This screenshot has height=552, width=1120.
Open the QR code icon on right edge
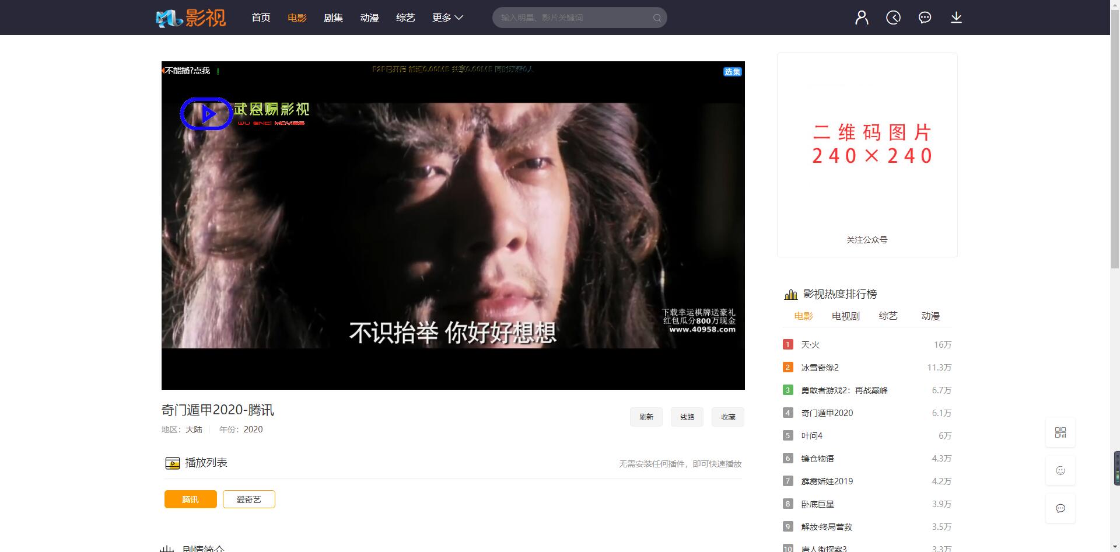point(1060,432)
